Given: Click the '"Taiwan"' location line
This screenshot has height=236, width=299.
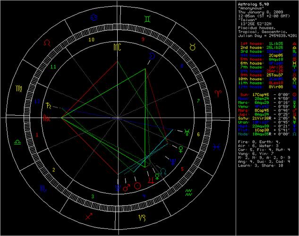Looking at the screenshot, I should tap(248, 20).
